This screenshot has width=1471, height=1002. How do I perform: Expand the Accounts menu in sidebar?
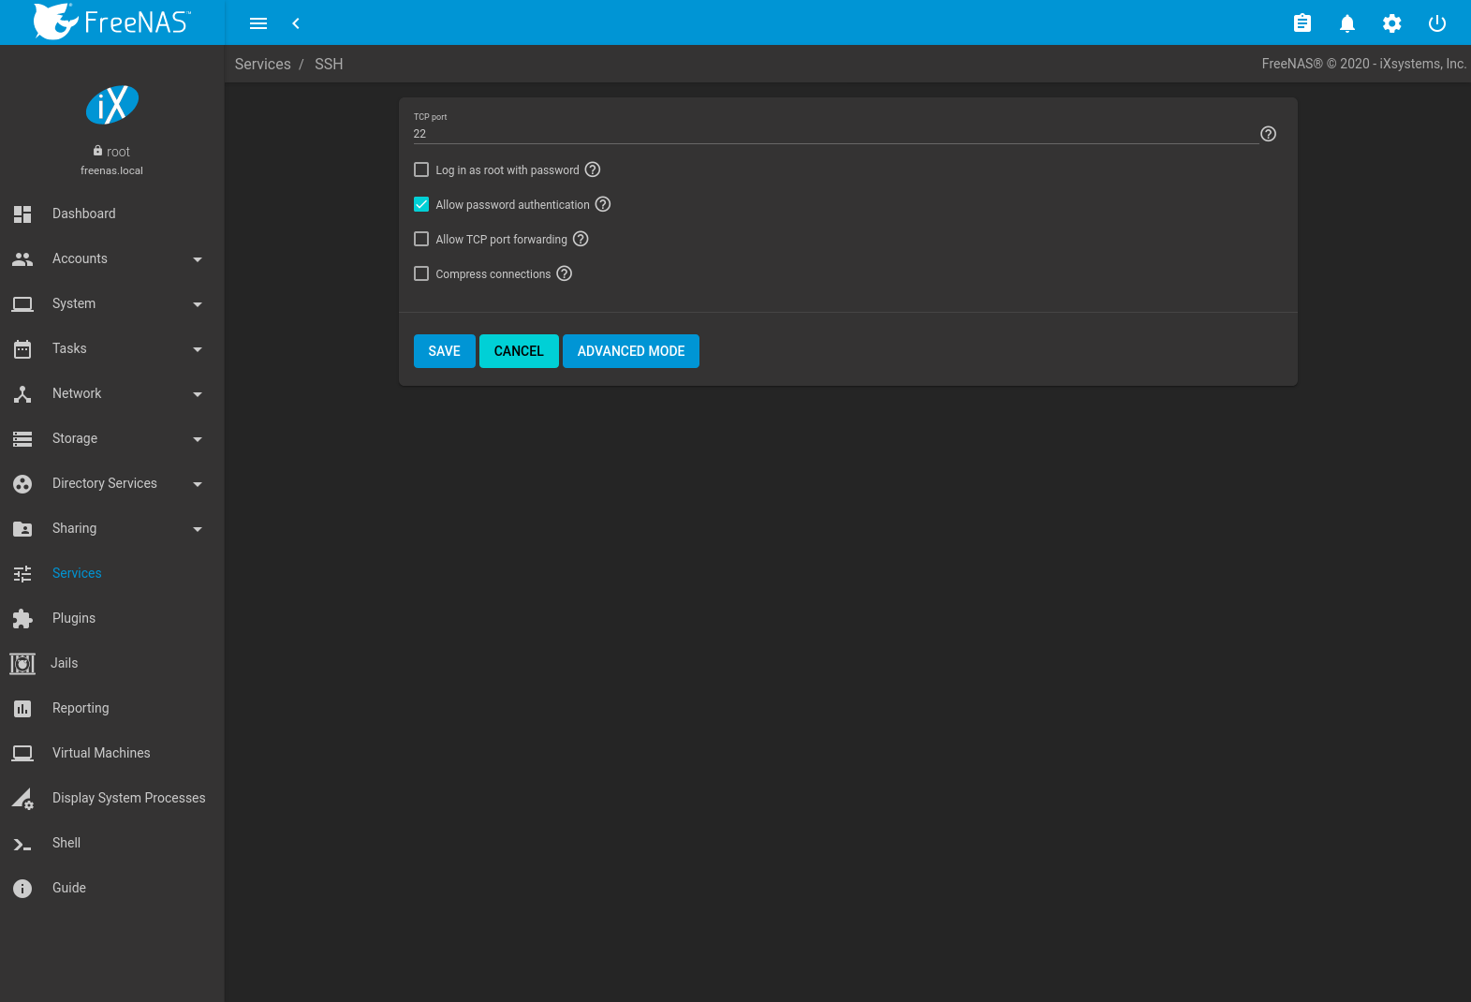197,259
